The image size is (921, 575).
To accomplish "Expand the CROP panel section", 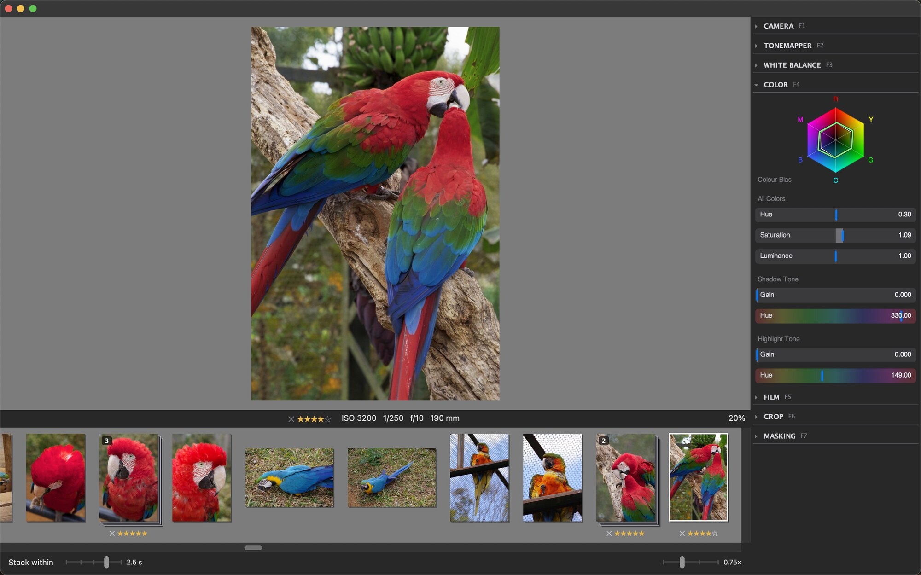I will (x=773, y=417).
